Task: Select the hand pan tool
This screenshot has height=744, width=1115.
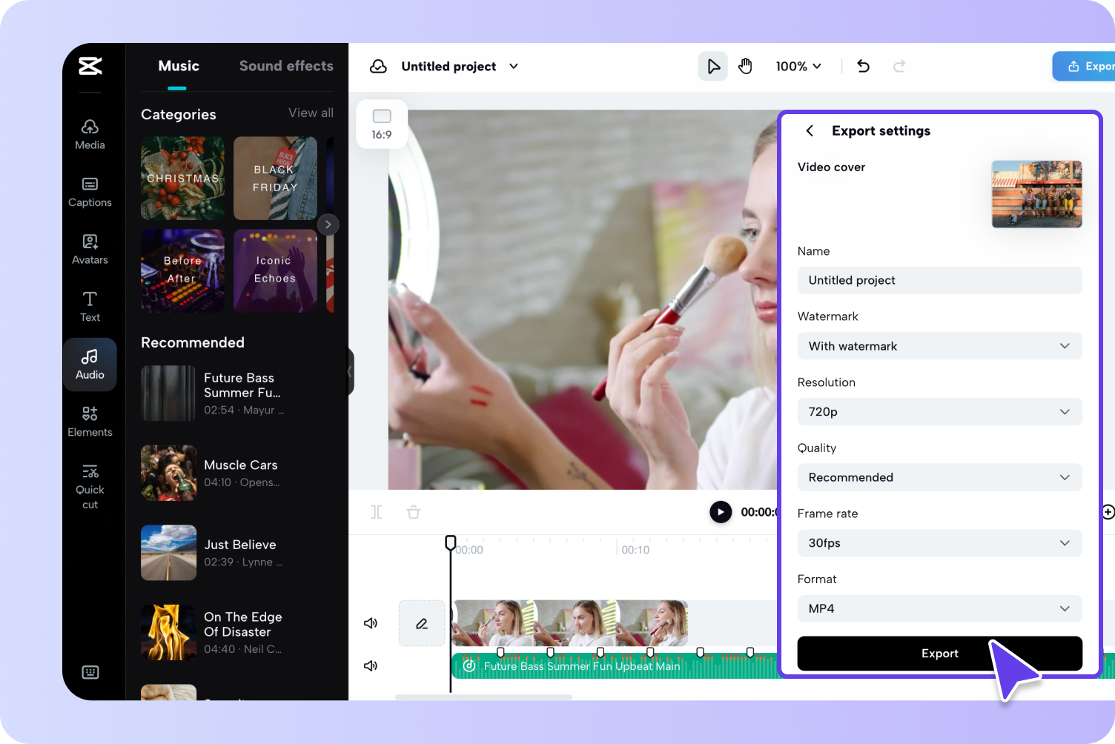Action: (x=745, y=67)
